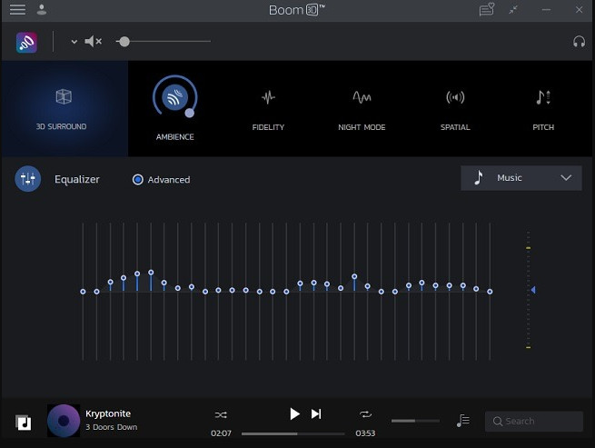Click the Boom app logo icon
Screen dimensions: 595x448
pos(26,42)
